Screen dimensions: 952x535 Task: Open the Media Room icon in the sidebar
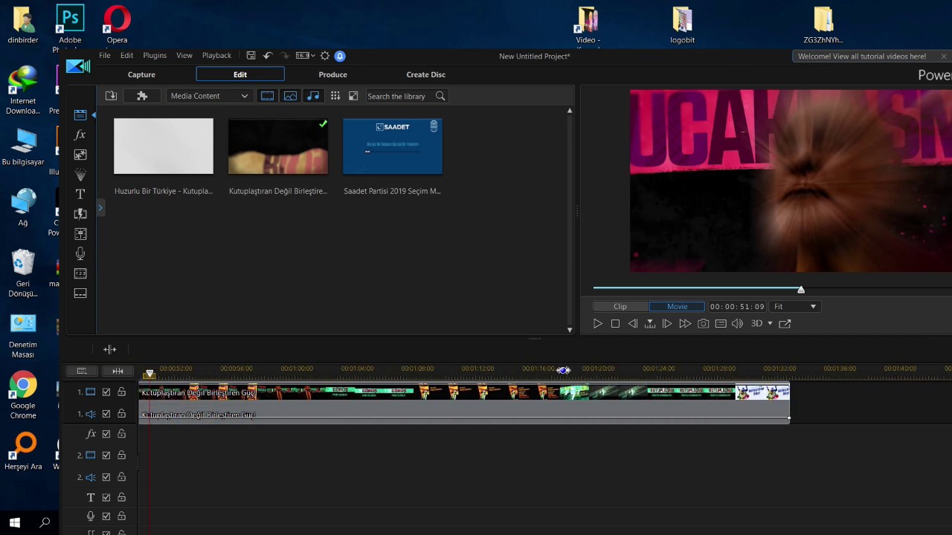pos(80,115)
